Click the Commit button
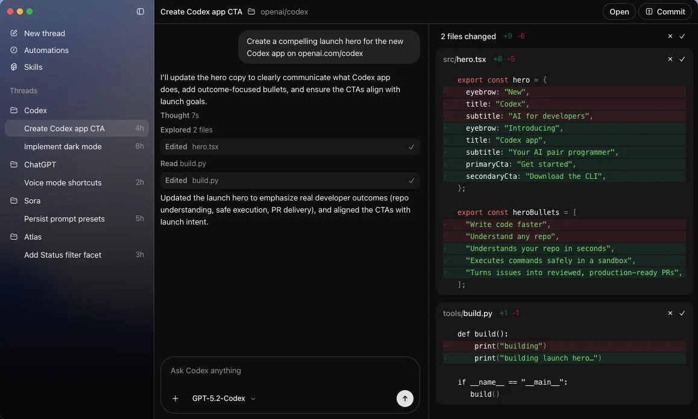 (x=665, y=11)
